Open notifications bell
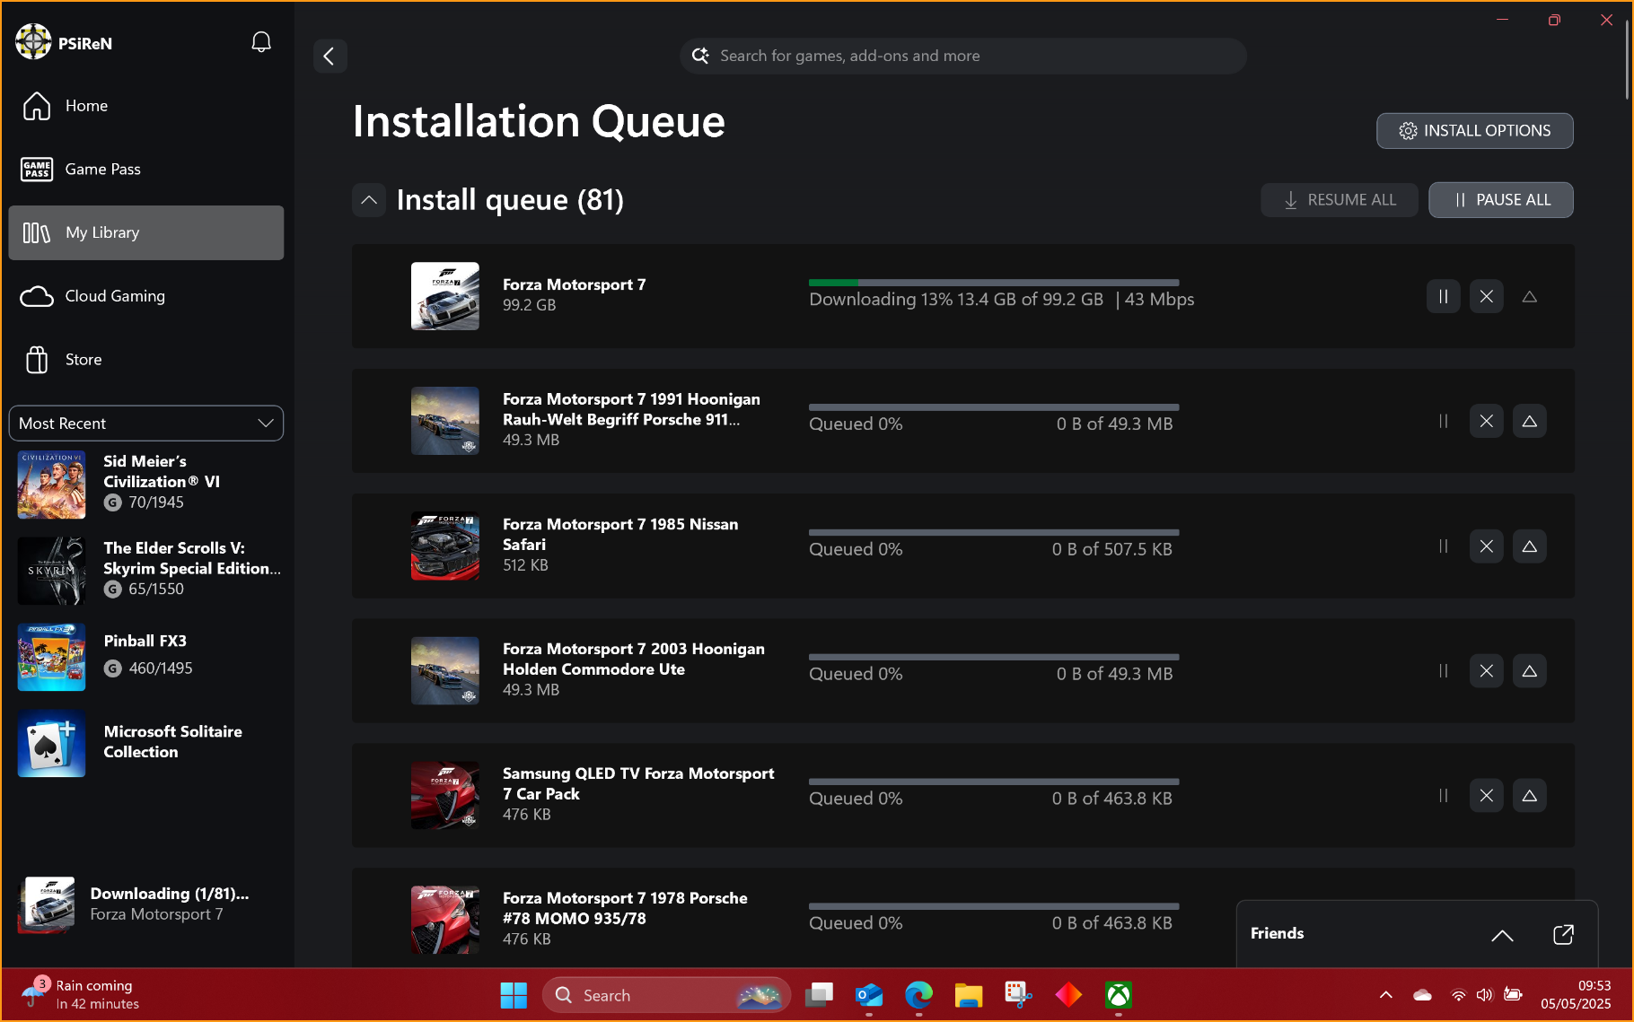 pos(261,42)
